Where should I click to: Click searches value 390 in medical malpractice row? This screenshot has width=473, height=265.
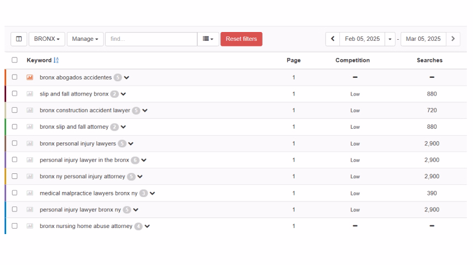click(x=432, y=193)
